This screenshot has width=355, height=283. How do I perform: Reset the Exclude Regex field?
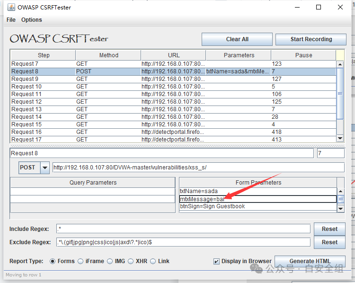click(x=329, y=242)
